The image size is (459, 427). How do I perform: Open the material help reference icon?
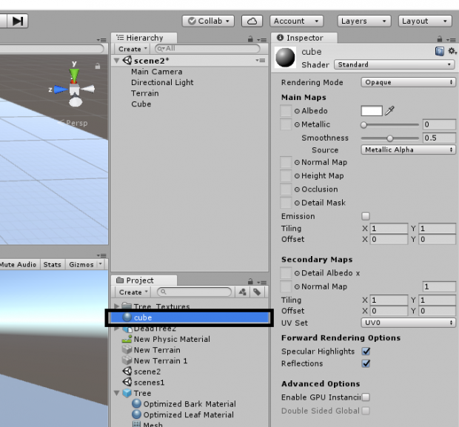pos(439,53)
